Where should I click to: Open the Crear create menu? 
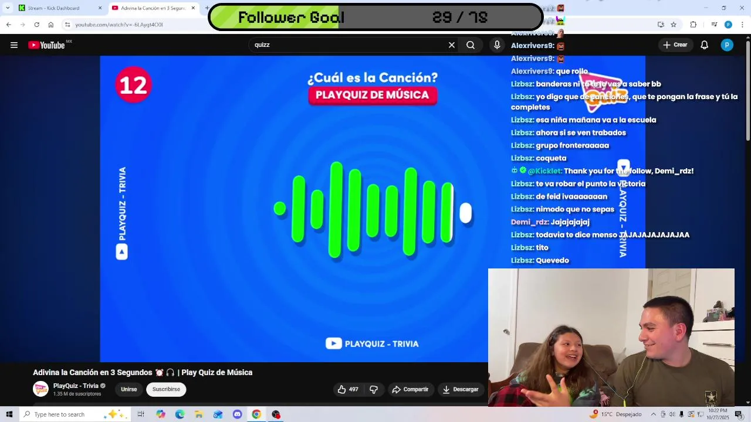675,45
